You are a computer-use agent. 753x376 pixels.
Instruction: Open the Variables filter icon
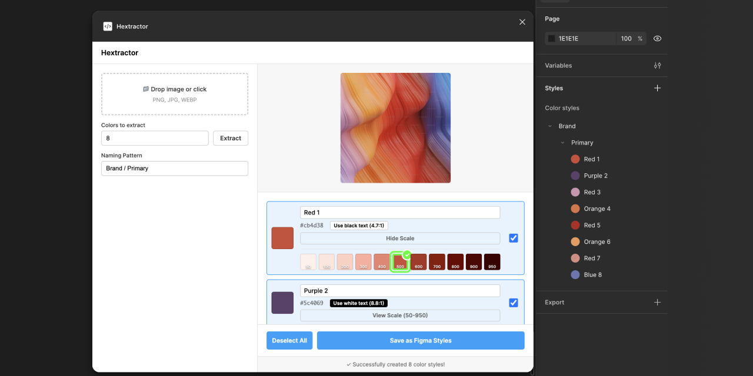click(657, 65)
